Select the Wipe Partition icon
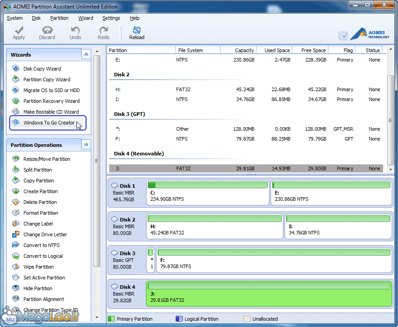 click(x=16, y=266)
